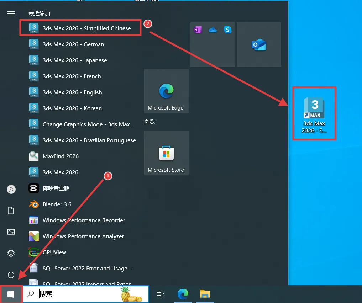
Task: Open SQL Server 2022 Error and Usage entry
Action: pos(80,269)
